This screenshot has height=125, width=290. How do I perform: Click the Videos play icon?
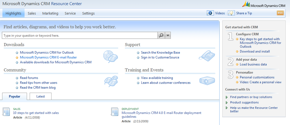coord(210,13)
